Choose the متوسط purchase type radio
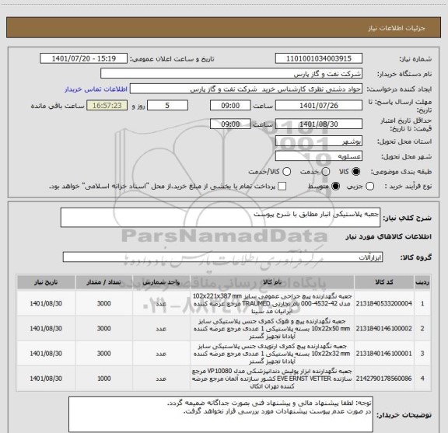The height and width of the screenshot is (433, 448). (x=335, y=187)
